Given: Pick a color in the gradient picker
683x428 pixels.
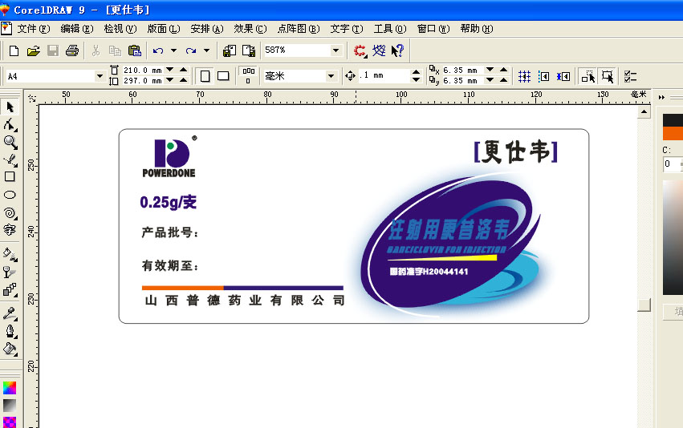Looking at the screenshot, I should (x=673, y=237).
